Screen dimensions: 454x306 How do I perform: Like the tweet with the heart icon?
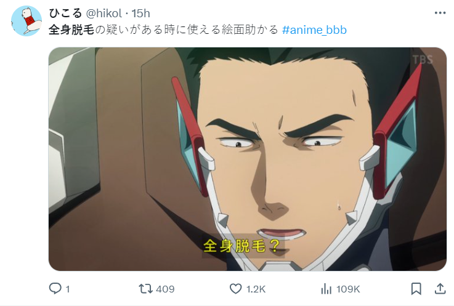point(236,289)
